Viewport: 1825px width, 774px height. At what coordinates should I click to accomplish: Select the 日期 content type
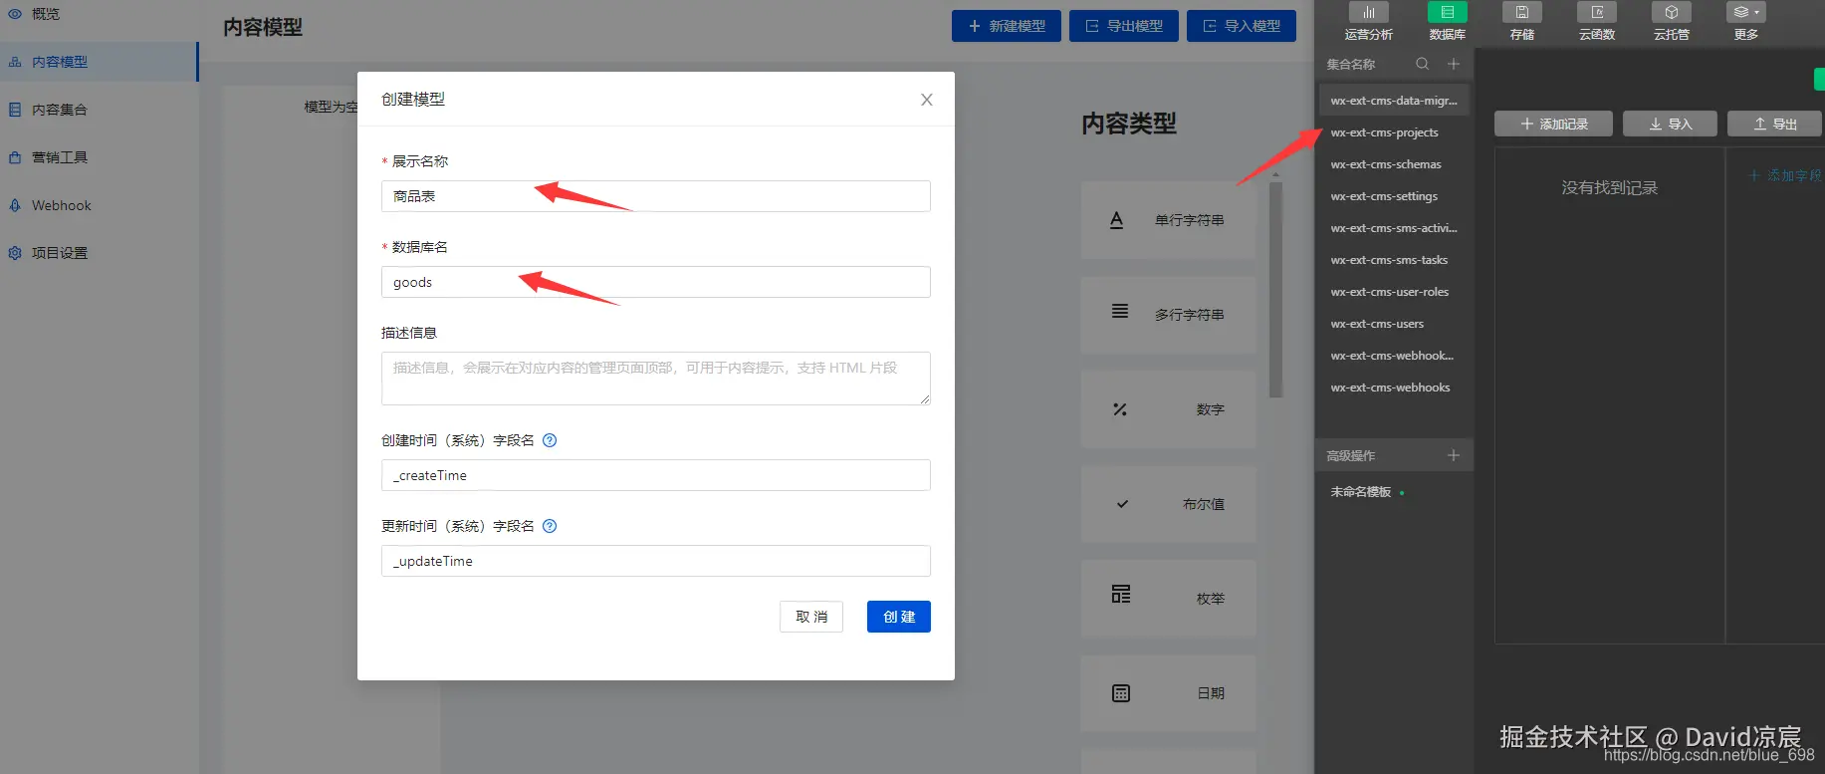tap(1168, 693)
